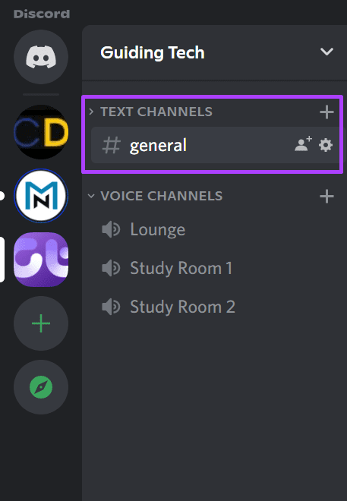347x501 pixels.
Task: Select the general text channel
Action: coord(215,146)
